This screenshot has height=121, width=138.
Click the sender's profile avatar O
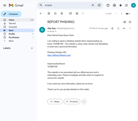coord(42,30)
